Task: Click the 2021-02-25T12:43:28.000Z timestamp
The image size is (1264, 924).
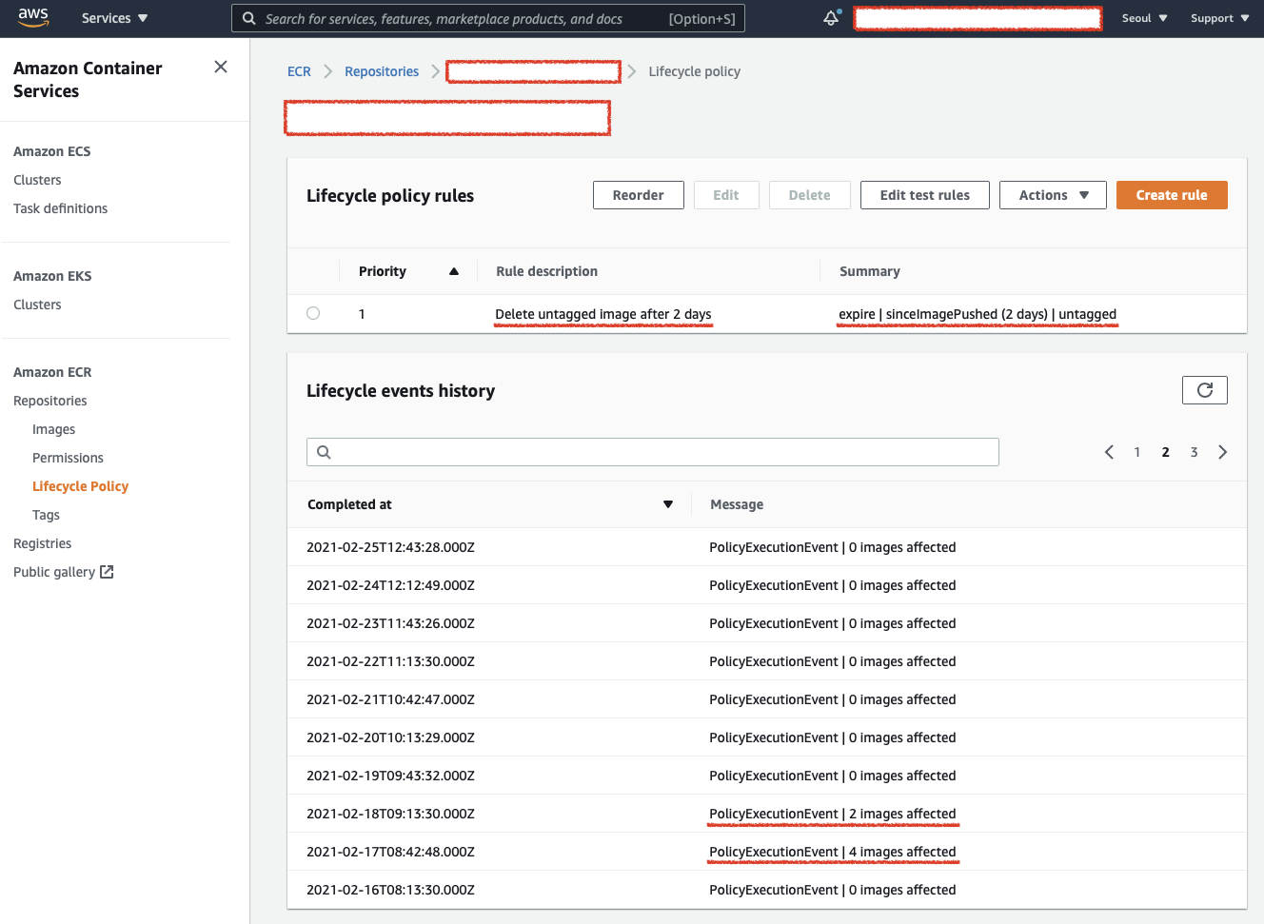Action: pyautogui.click(x=390, y=547)
